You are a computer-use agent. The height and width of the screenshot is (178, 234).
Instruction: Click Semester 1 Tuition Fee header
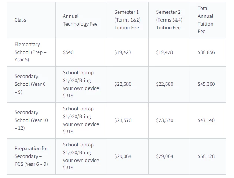click(127, 20)
